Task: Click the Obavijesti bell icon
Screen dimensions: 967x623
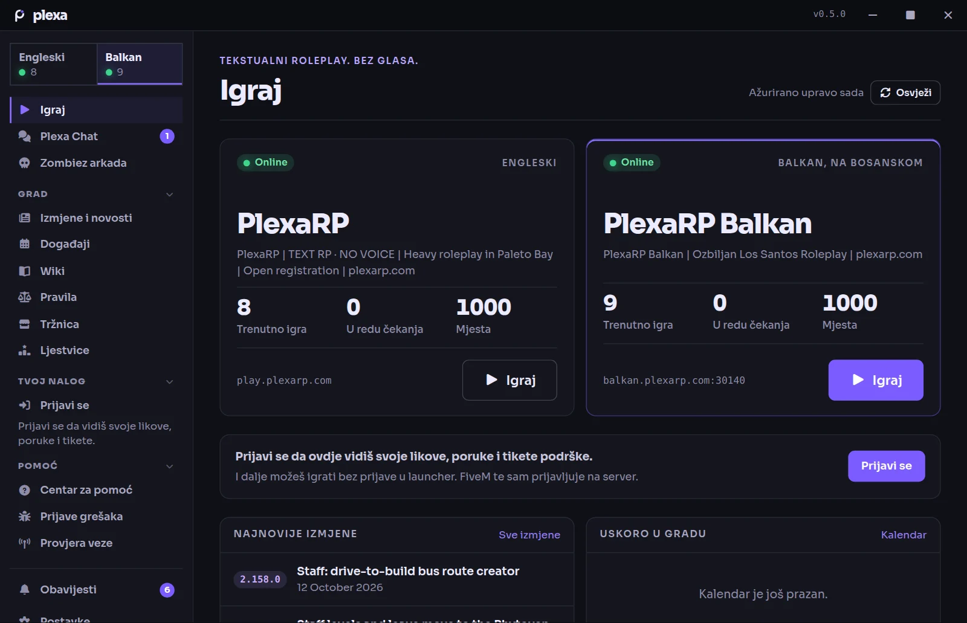Action: [x=25, y=590]
